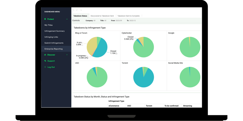Click the Discover menu label
This screenshot has width=243, height=121.
(x=51, y=55)
